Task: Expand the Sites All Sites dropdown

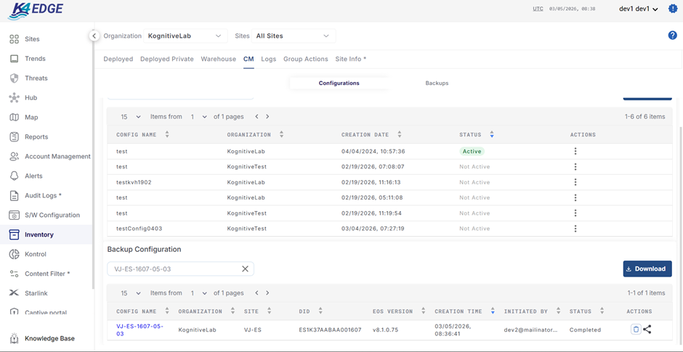Action: point(292,36)
